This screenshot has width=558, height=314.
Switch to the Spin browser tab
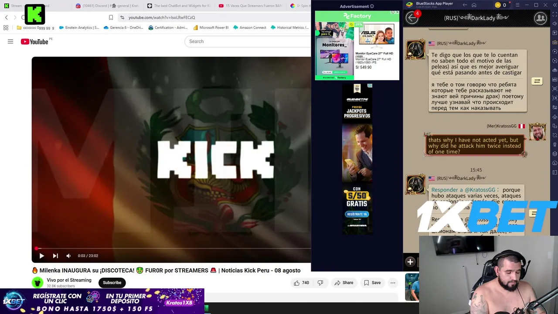300,6
